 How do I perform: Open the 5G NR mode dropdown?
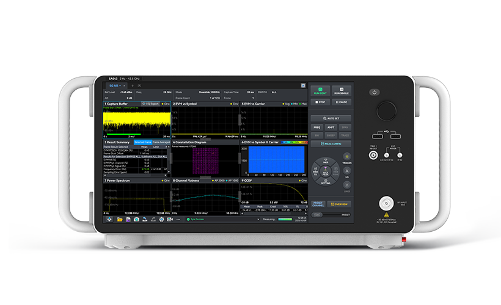(114, 86)
